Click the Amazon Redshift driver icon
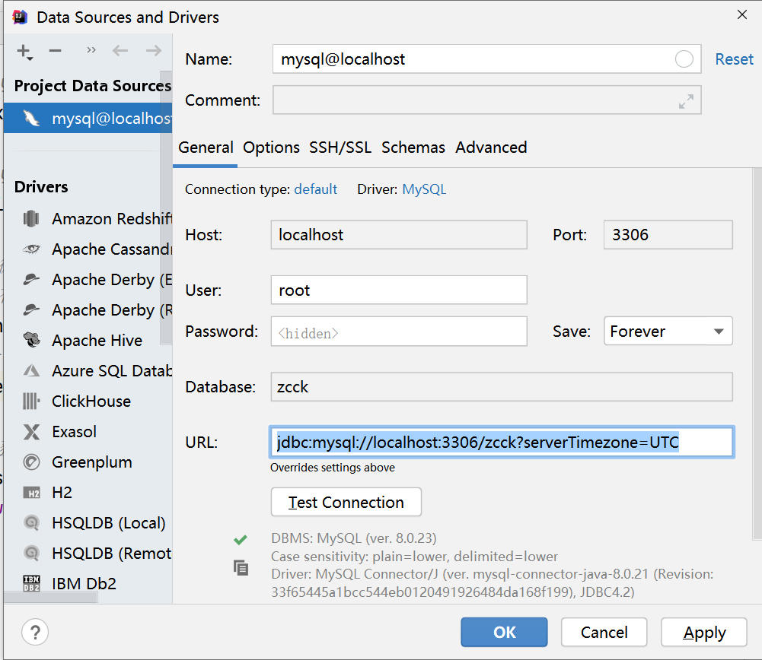This screenshot has height=660, width=762. coord(31,219)
